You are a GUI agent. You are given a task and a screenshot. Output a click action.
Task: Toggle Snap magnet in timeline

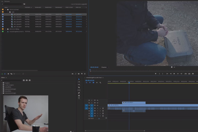pyautogui.click(x=90, y=82)
